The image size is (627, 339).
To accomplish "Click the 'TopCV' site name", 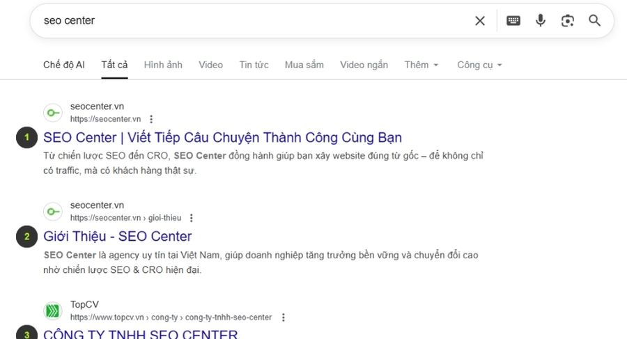I will point(84,305).
